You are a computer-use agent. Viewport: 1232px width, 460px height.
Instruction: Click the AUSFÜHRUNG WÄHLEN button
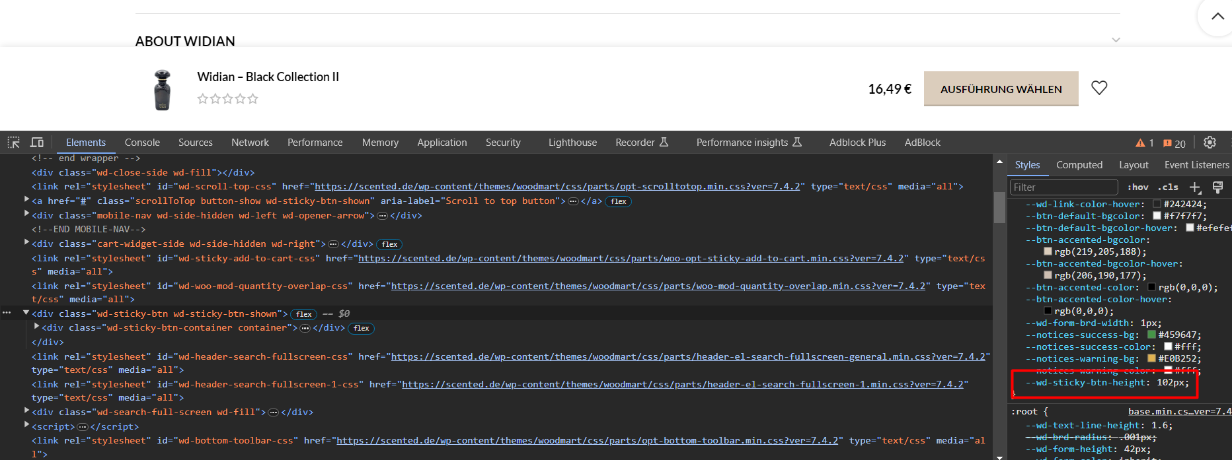[x=1001, y=89]
